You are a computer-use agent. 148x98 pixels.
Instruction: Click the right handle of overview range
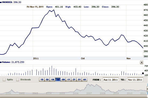tap(147, 89)
